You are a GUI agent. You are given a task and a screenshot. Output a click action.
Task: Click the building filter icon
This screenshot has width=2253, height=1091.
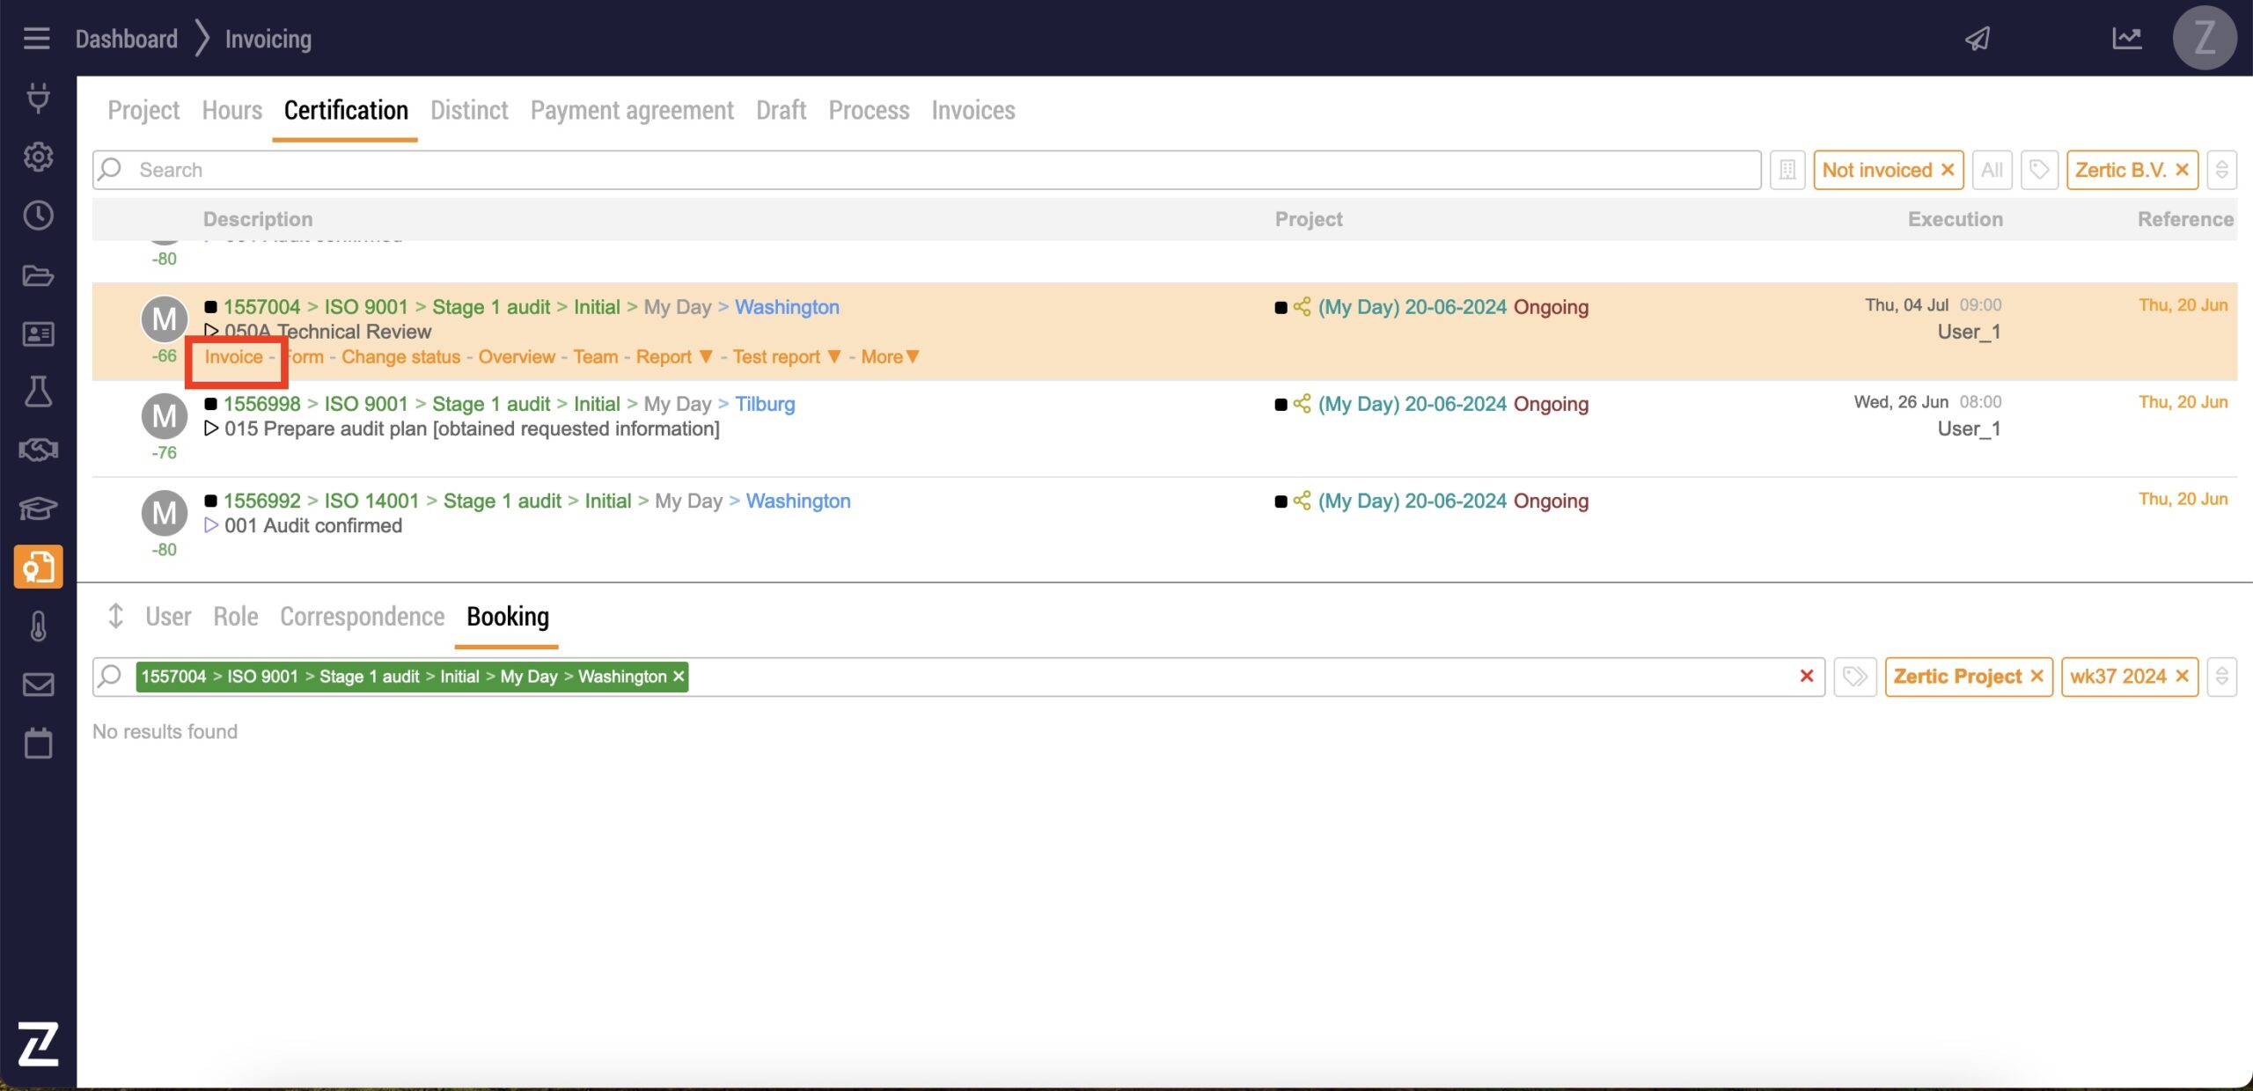tap(1787, 170)
